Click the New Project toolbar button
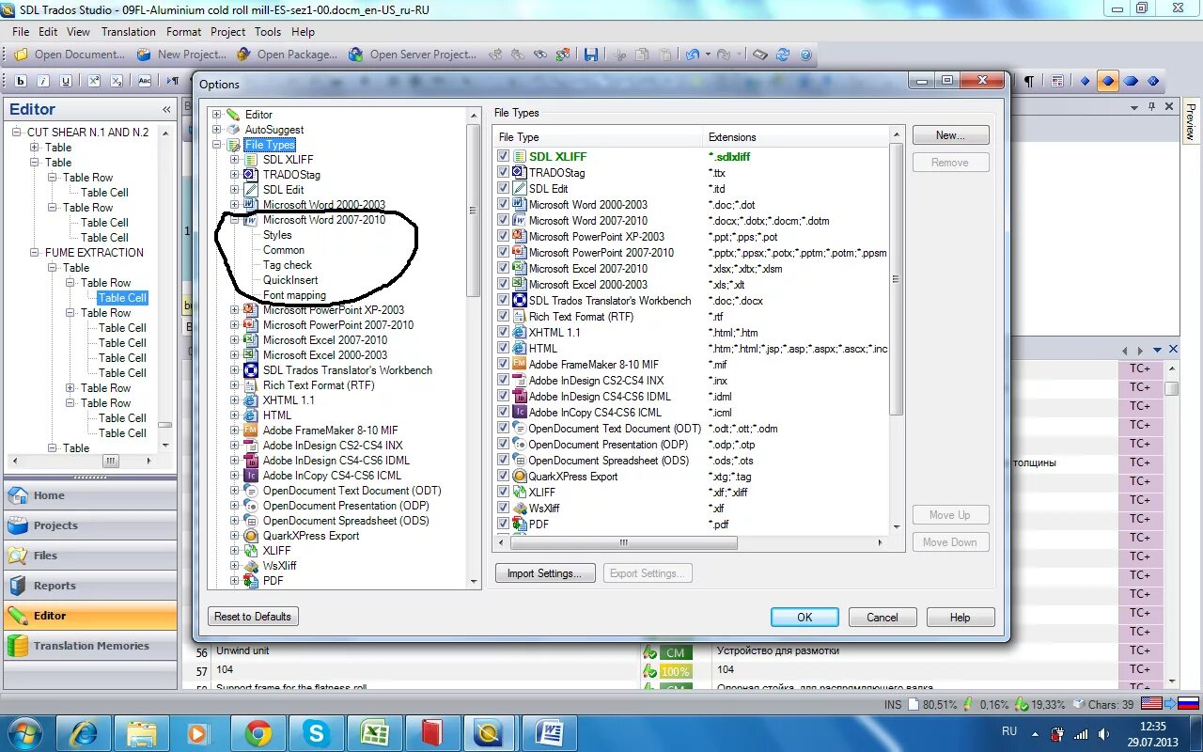Screen dimensions: 1203x752 point(182,55)
